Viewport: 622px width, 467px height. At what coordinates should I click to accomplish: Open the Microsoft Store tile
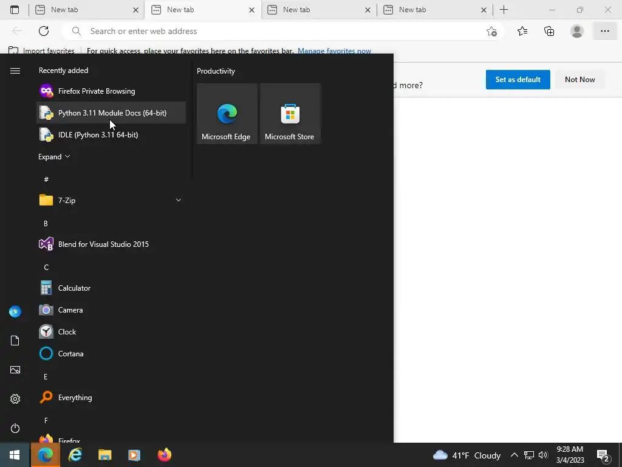coord(290,114)
